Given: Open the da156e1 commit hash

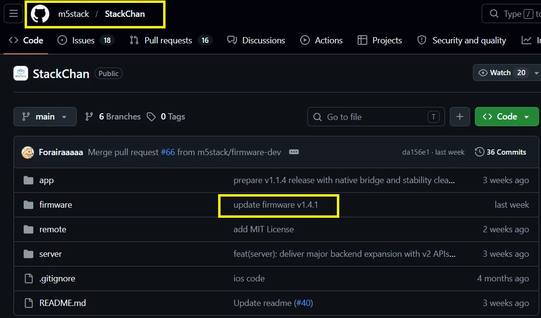Looking at the screenshot, I should [x=416, y=152].
